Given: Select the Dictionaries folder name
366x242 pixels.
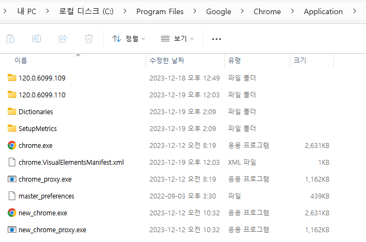Looking at the screenshot, I should point(35,112).
